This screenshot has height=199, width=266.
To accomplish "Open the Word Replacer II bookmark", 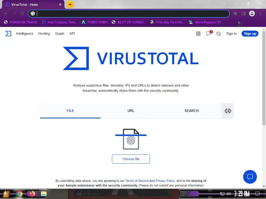I will (205, 22).
